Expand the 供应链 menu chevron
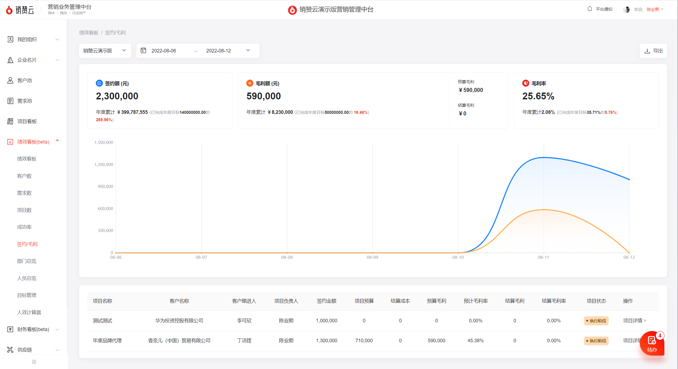The width and height of the screenshot is (678, 369). [57, 350]
